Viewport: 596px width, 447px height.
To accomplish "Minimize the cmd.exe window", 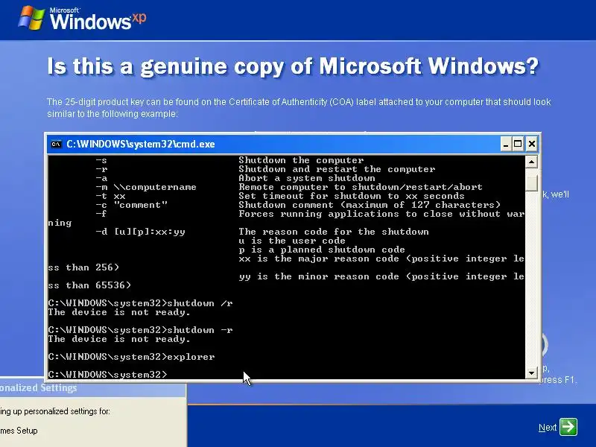I will pos(505,144).
